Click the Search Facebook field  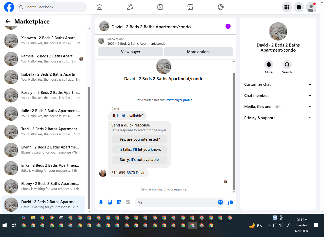pos(52,7)
